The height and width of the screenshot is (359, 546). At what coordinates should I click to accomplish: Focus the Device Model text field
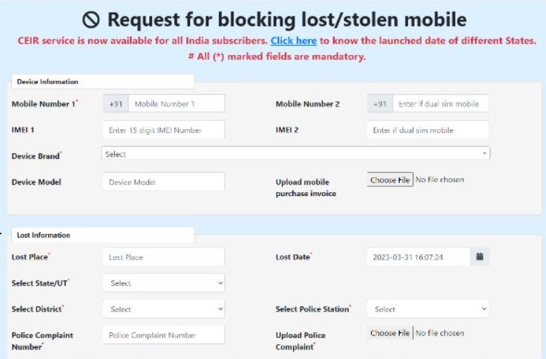(164, 182)
